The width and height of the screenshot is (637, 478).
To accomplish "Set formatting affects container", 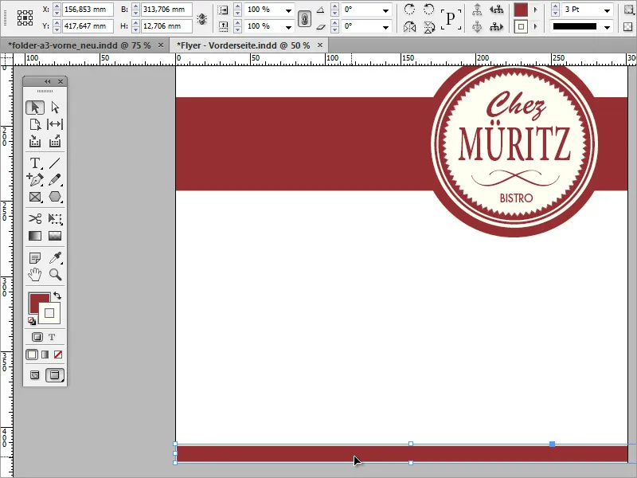I will point(37,337).
